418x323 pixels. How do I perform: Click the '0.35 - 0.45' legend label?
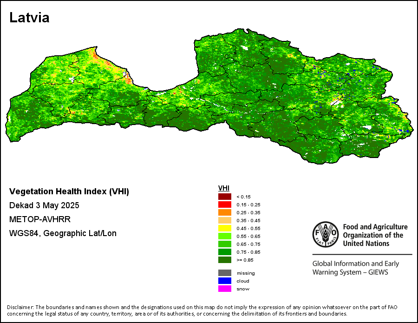click(x=248, y=221)
